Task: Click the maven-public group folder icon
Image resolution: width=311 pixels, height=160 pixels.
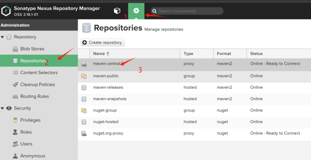Action: (84, 76)
